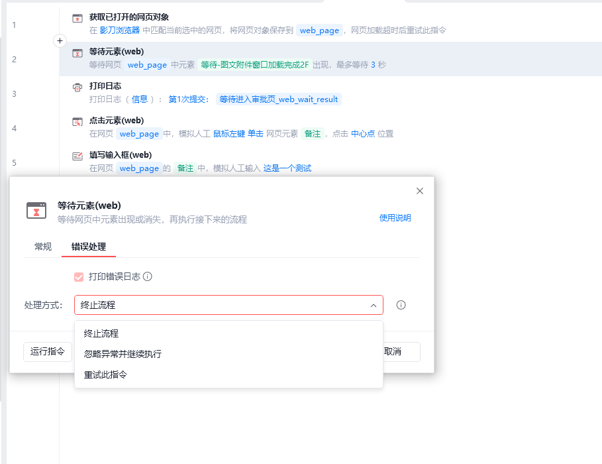Click web_page tag in step 4
This screenshot has height=464, width=602.
[139, 134]
